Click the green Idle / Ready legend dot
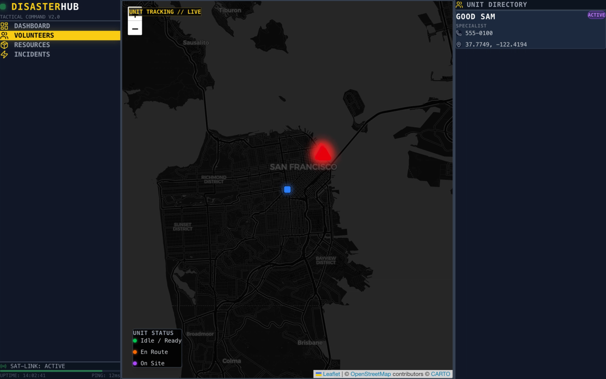 pos(135,341)
